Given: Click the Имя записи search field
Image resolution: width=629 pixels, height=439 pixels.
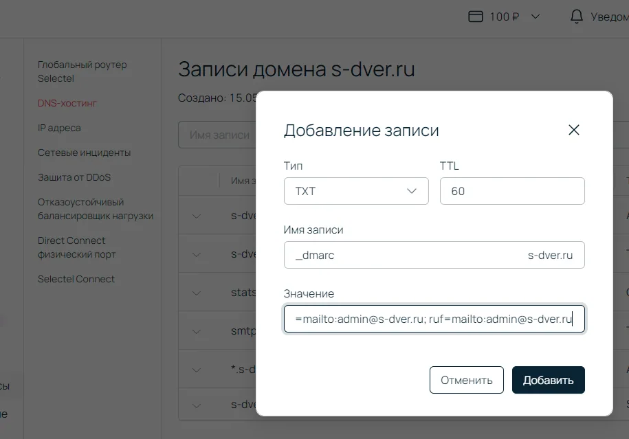Looking at the screenshot, I should click(217, 135).
